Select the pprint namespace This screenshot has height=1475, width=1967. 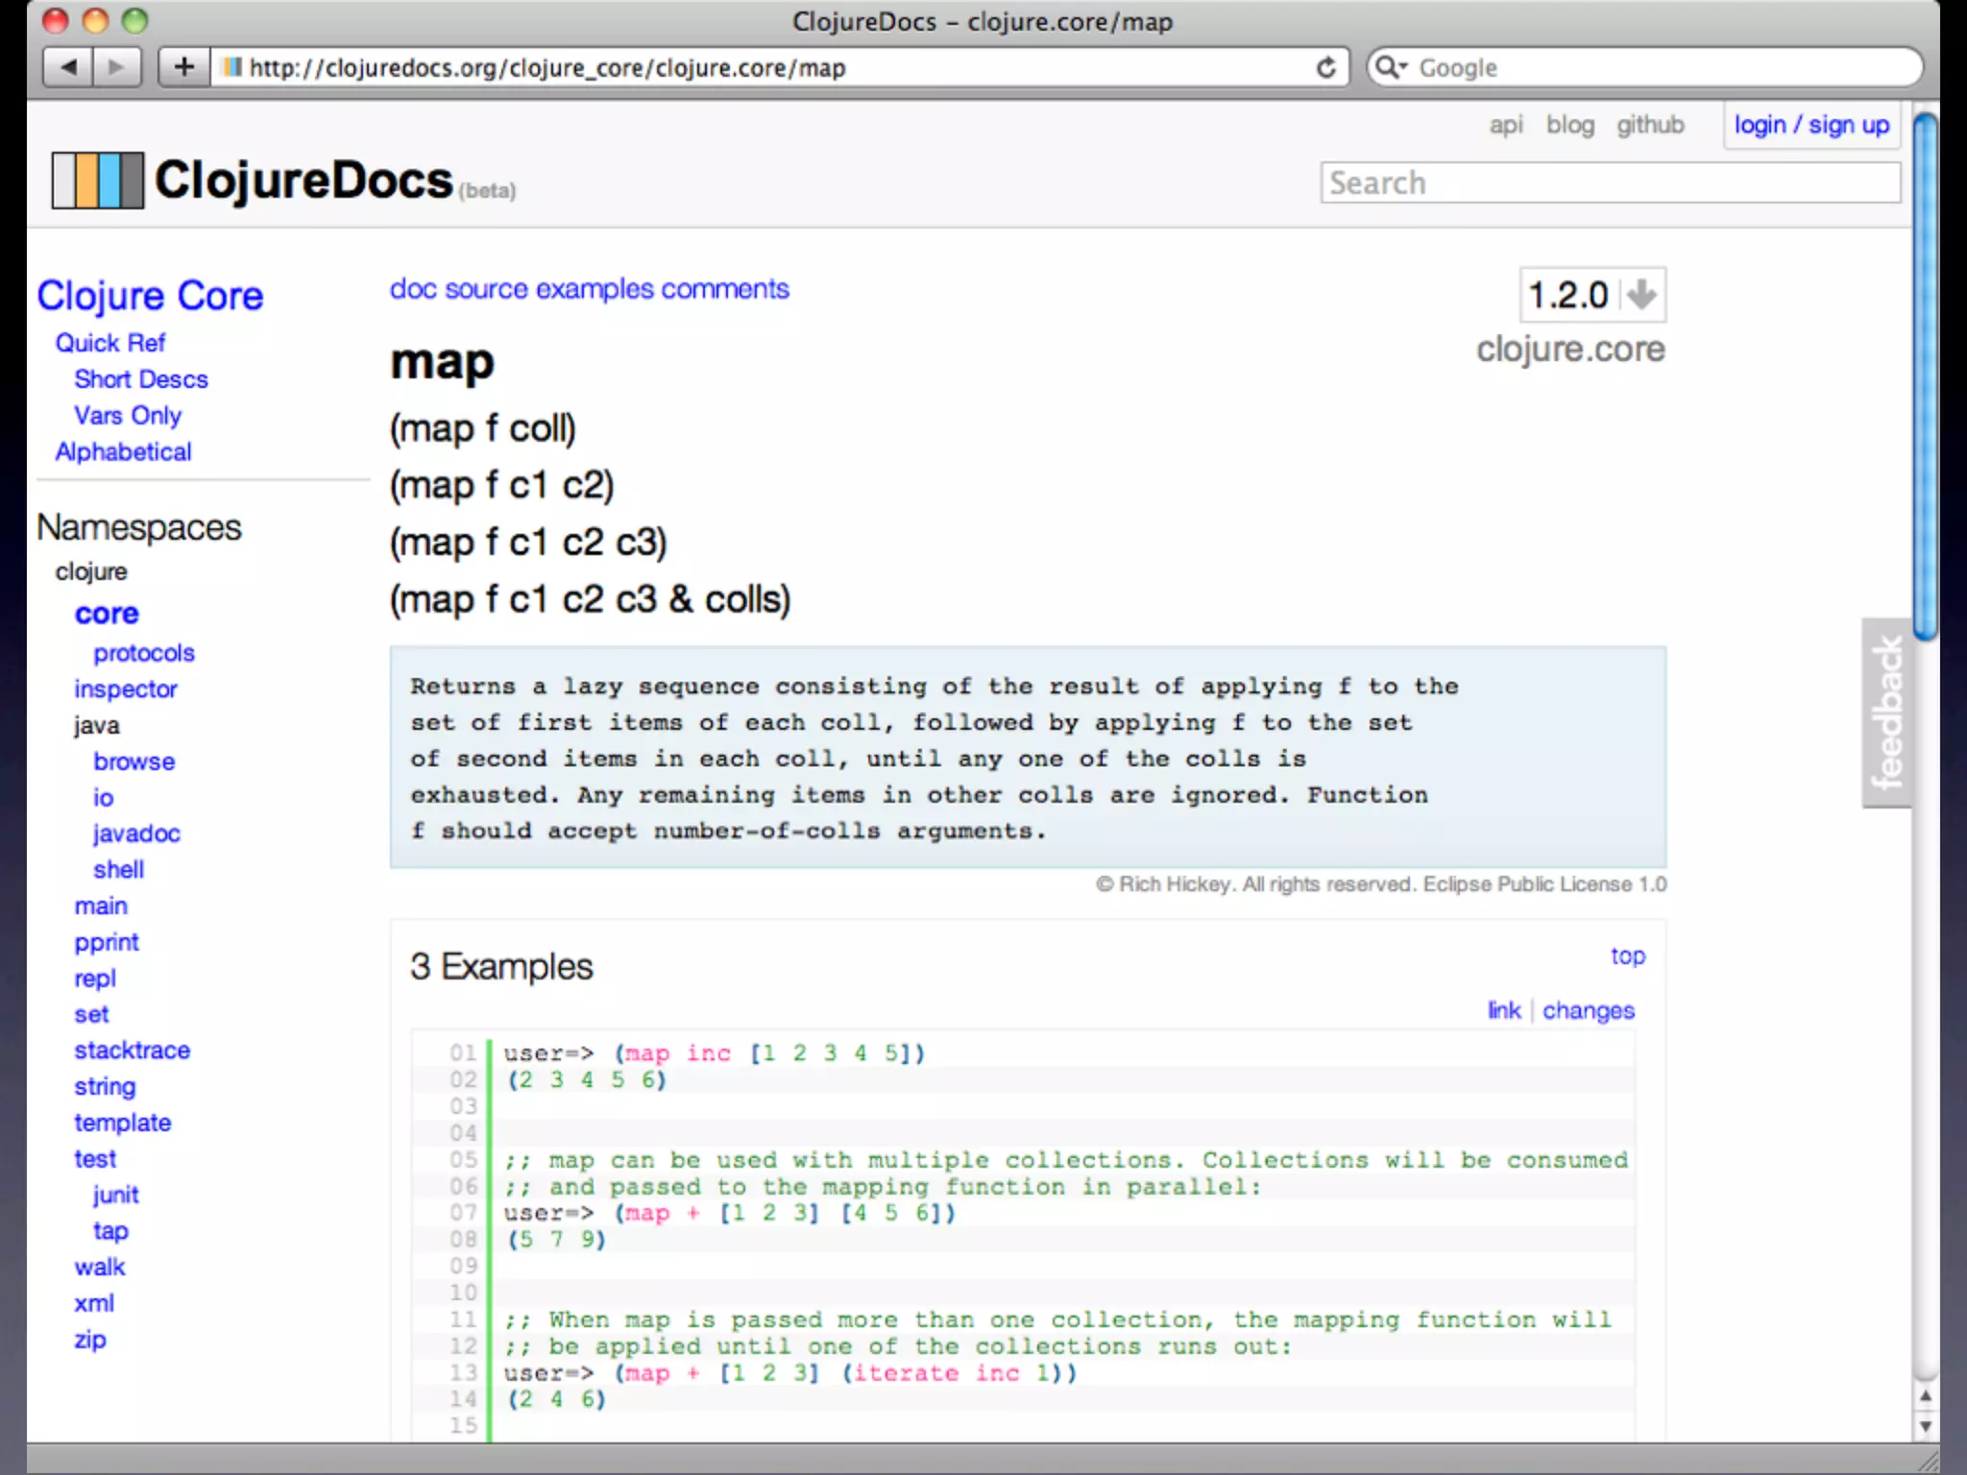[x=107, y=942]
